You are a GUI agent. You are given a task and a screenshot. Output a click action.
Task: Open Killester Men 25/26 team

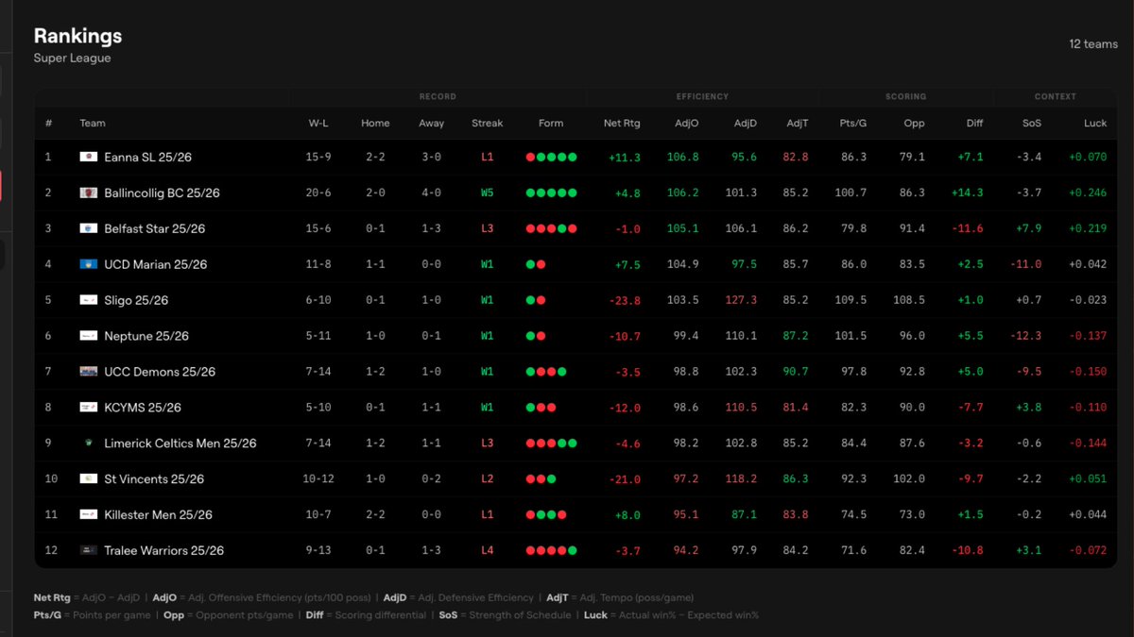pos(159,514)
